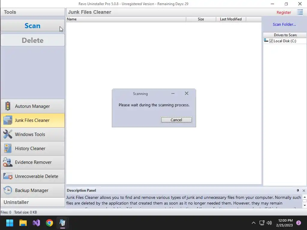Click the History Cleaner icon
Image resolution: width=307 pixels, height=230 pixels.
click(7, 149)
